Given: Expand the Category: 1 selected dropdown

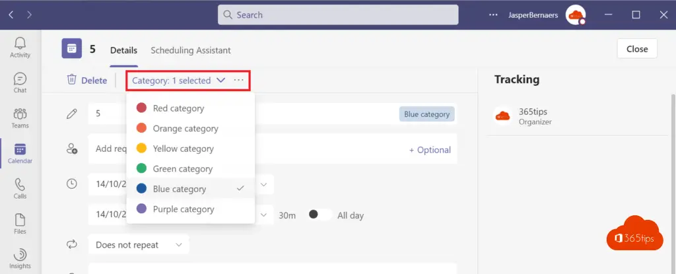Looking at the screenshot, I should click(x=178, y=81).
